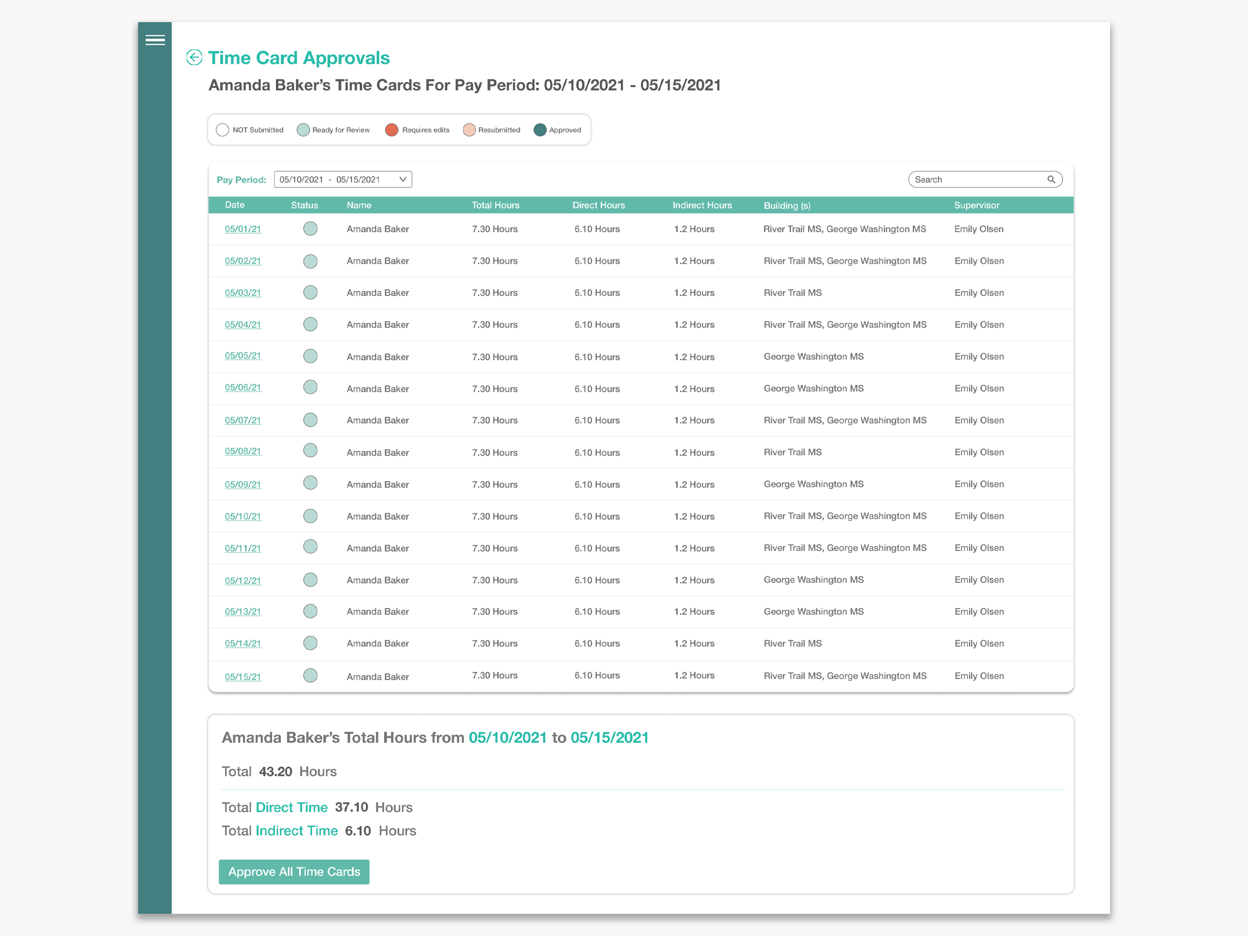The width and height of the screenshot is (1248, 936).
Task: Open the 05/05/21 time card link
Action: (243, 356)
